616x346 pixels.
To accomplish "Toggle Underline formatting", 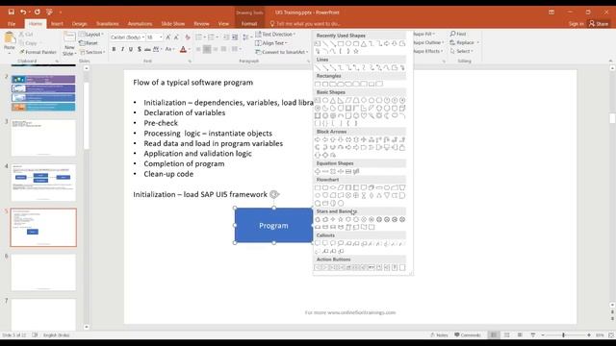I will (131, 49).
